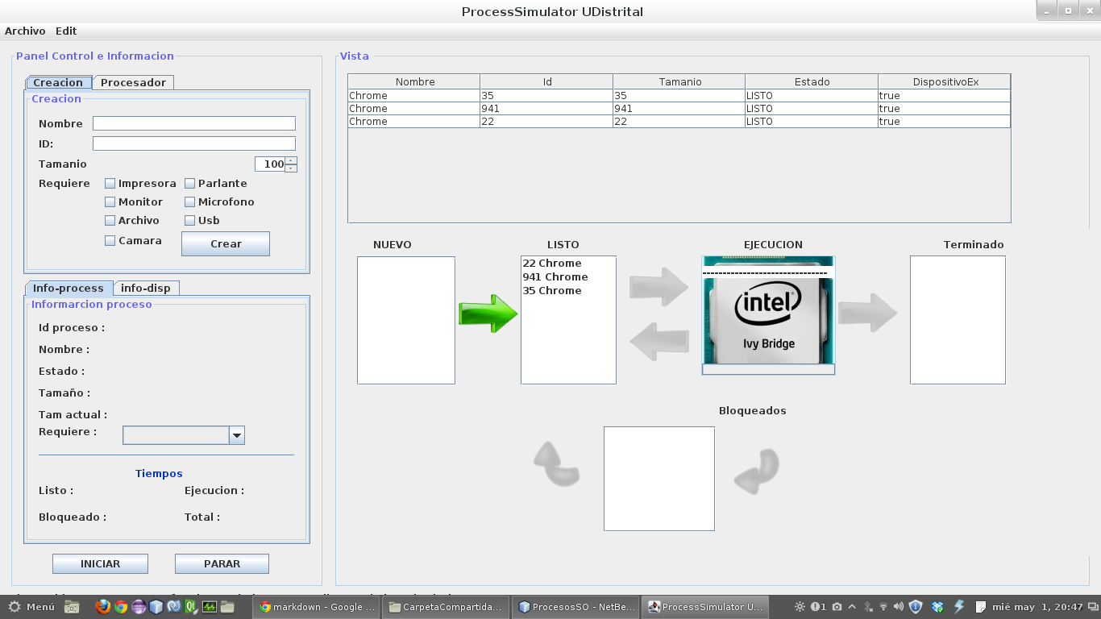Open the Requiere combo box dropdown
Image resolution: width=1101 pixels, height=619 pixels.
[x=237, y=435]
